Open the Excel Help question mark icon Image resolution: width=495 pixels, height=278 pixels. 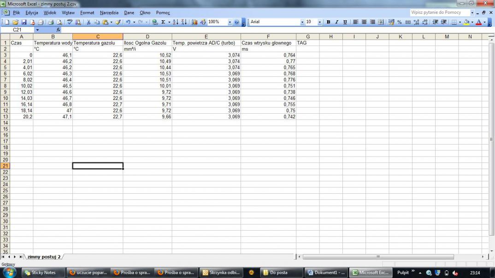click(236, 22)
